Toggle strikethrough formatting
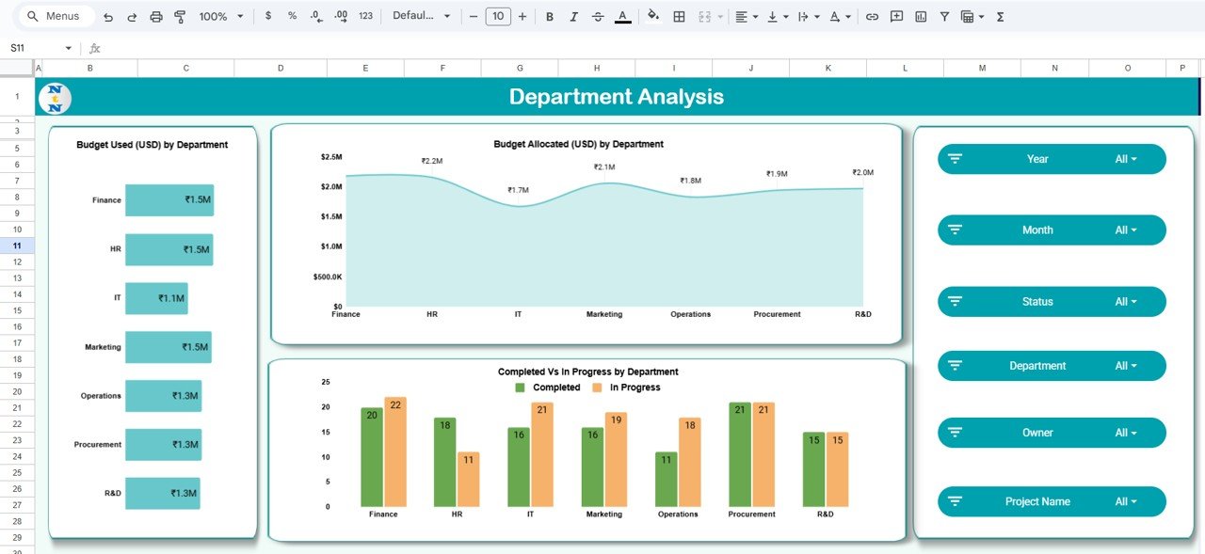This screenshot has width=1205, height=554. point(598,16)
